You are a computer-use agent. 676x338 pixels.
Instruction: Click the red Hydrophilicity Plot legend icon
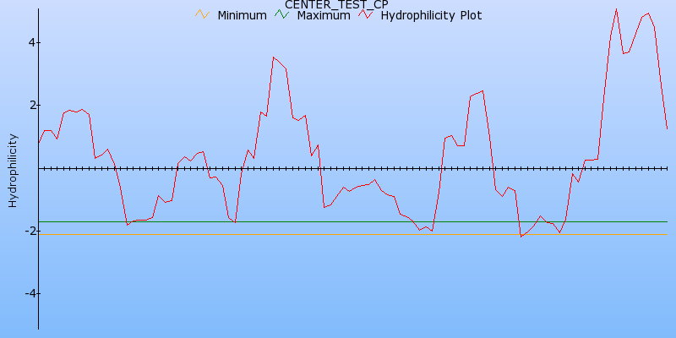[365, 14]
